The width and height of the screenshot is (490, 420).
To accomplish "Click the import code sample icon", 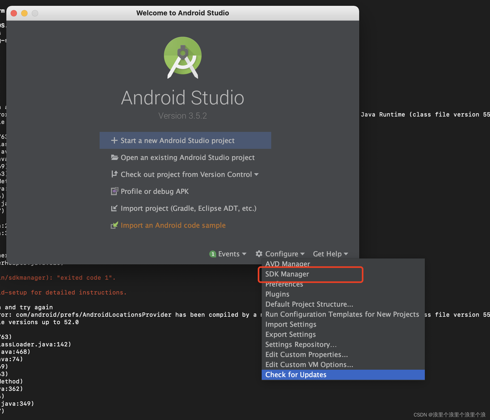I will point(114,225).
